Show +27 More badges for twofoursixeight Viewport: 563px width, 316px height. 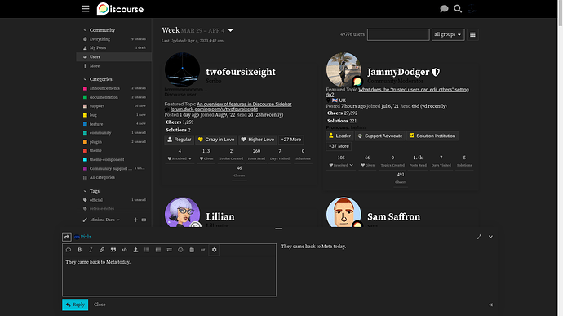tap(290, 140)
